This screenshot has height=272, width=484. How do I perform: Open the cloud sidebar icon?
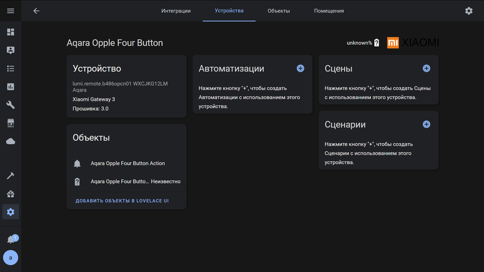point(10,141)
